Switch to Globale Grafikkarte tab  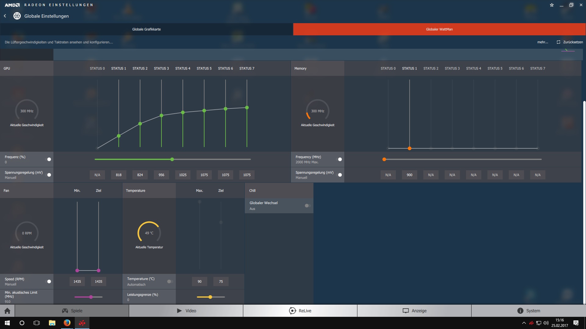tap(146, 29)
